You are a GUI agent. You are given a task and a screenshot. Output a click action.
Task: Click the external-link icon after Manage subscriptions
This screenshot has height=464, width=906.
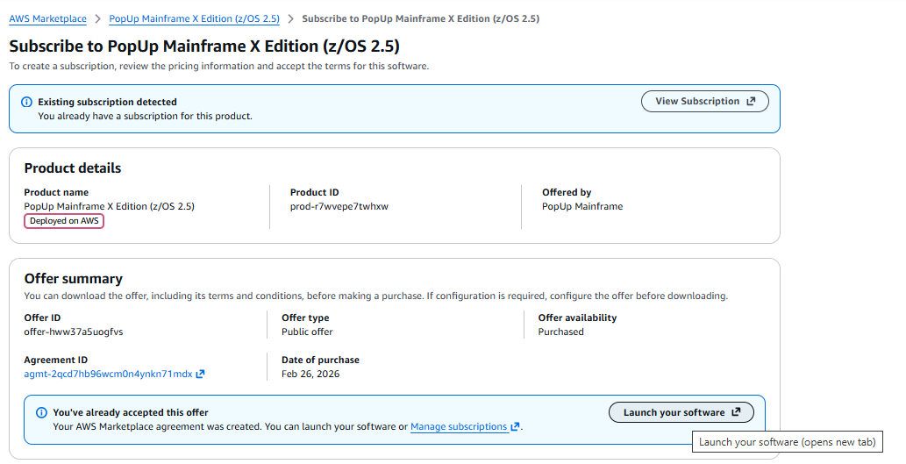(515, 426)
